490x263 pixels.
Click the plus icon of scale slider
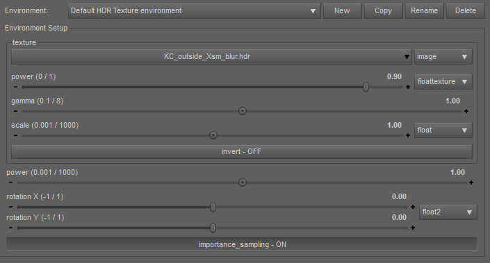pos(408,135)
